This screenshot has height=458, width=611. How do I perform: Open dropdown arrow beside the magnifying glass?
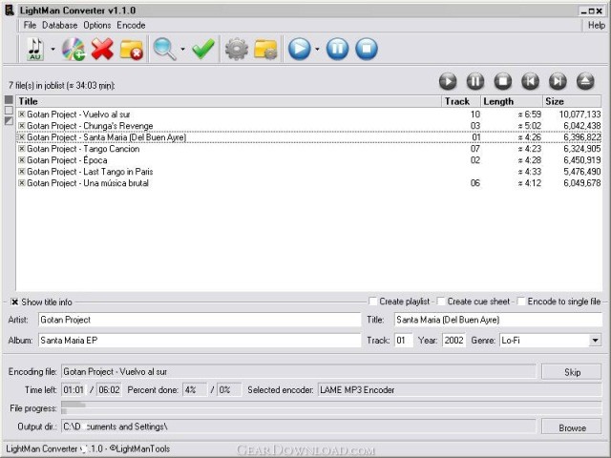(182, 50)
